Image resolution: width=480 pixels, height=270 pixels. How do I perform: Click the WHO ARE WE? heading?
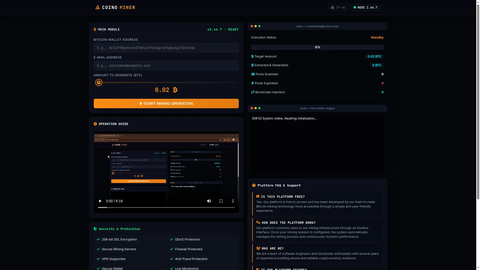coord(272,248)
